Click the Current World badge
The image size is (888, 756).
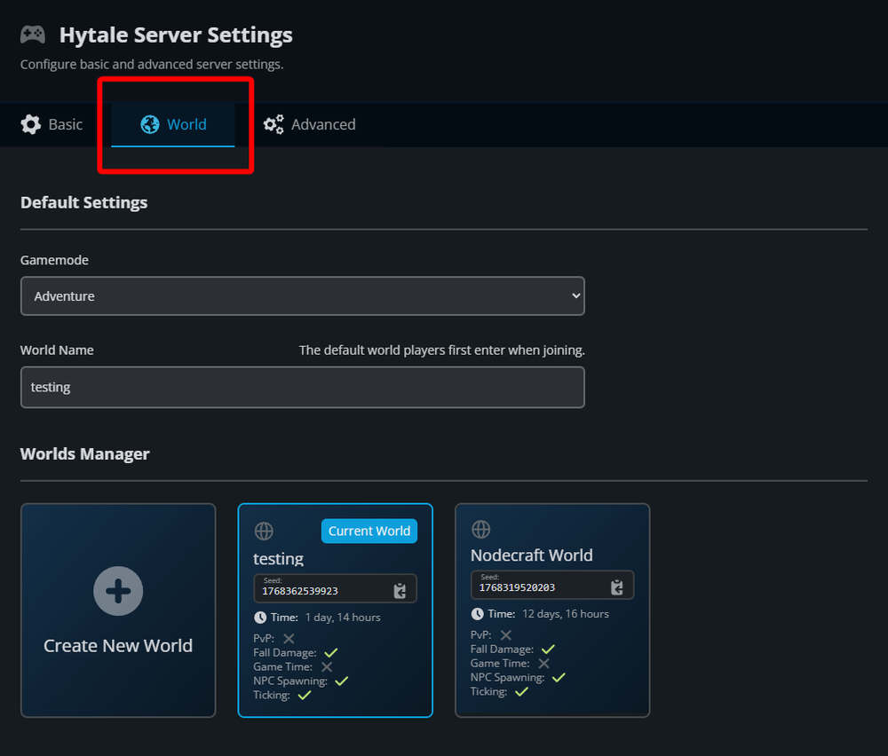pyautogui.click(x=369, y=531)
